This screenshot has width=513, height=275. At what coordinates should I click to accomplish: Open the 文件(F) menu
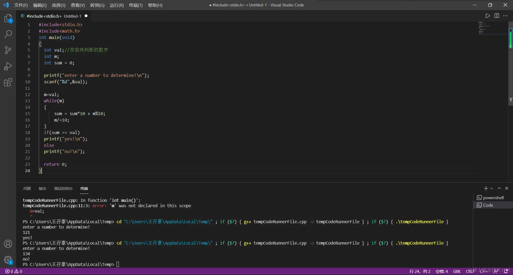[x=21, y=5]
